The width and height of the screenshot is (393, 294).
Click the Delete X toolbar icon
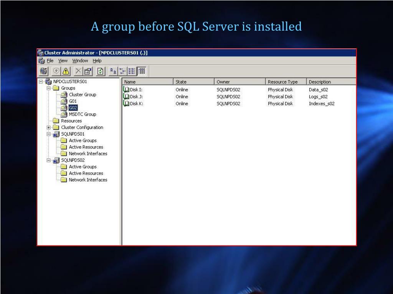(x=78, y=71)
